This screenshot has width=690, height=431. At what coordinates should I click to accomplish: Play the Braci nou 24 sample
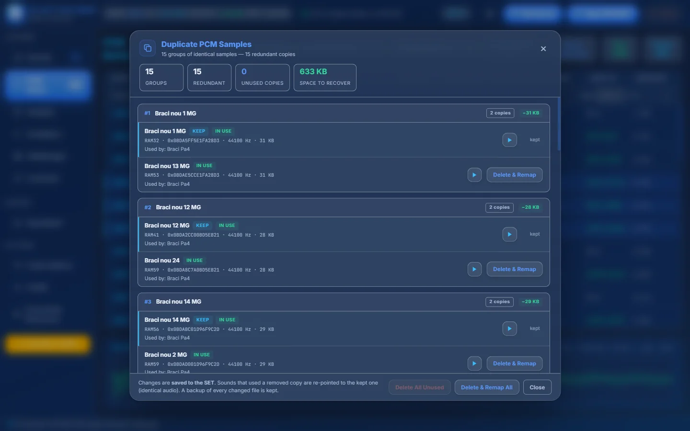tap(474, 269)
